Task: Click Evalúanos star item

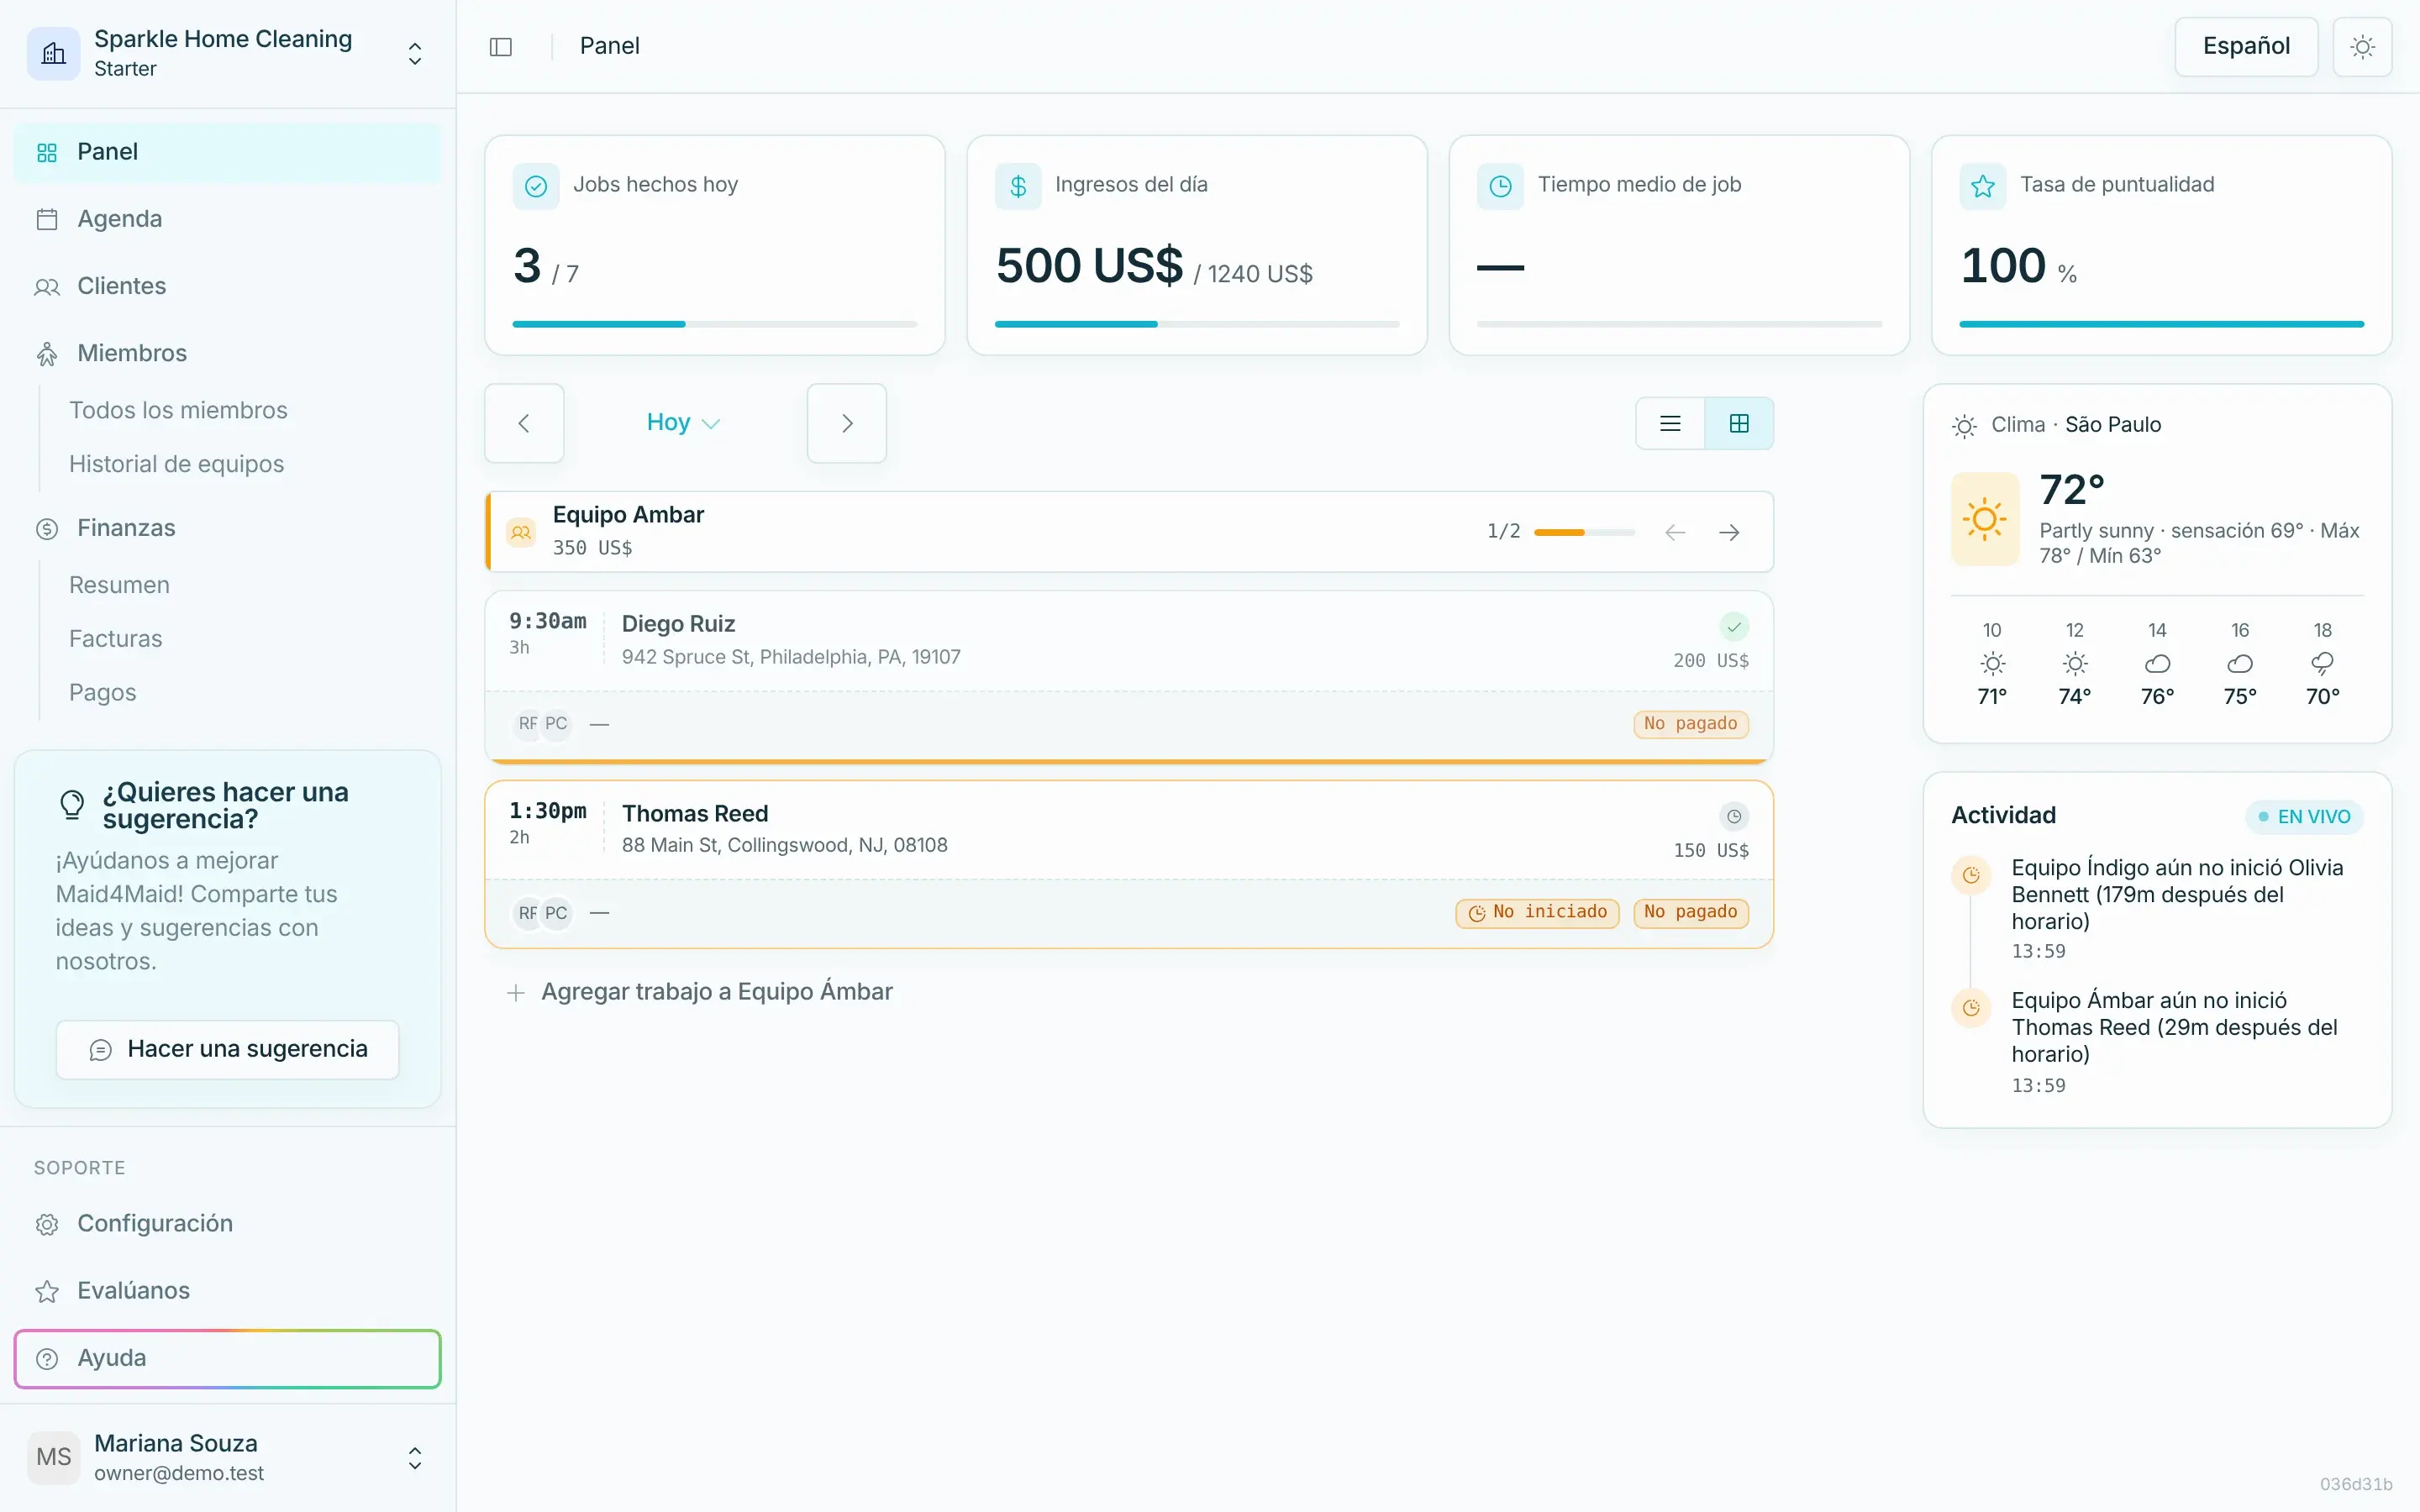Action: [228, 1291]
